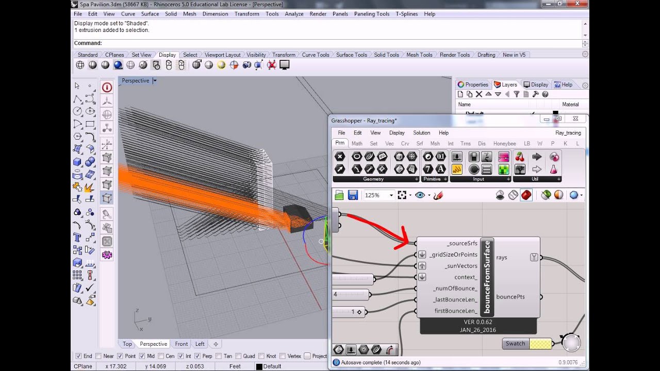
Task: Click the Name column header in Layers
Action: coord(465,105)
